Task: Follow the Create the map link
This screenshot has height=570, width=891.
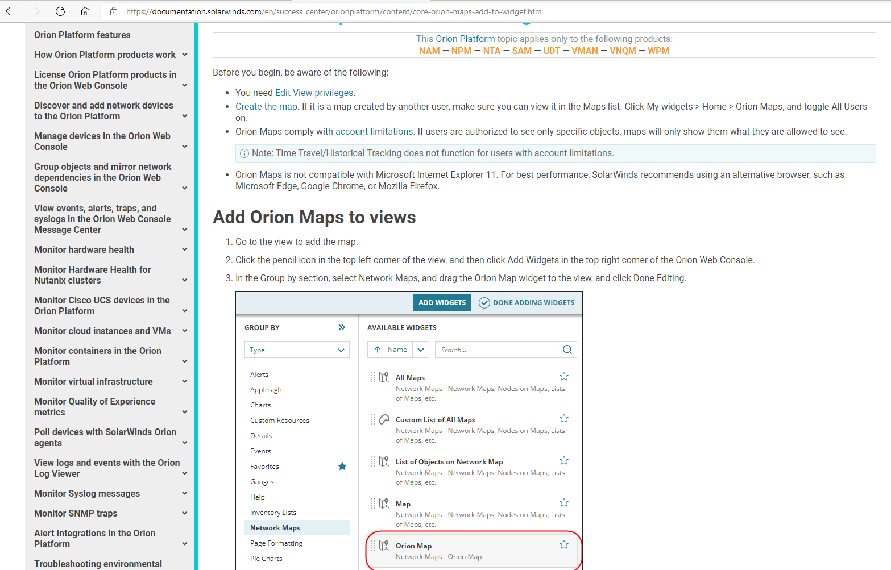Action: (x=267, y=106)
